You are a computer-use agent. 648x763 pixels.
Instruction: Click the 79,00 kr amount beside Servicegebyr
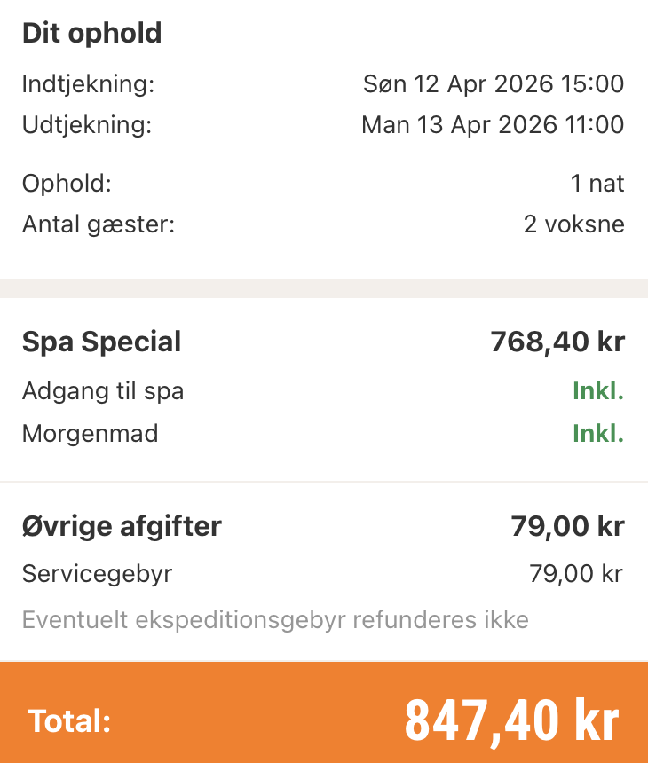pos(576,573)
